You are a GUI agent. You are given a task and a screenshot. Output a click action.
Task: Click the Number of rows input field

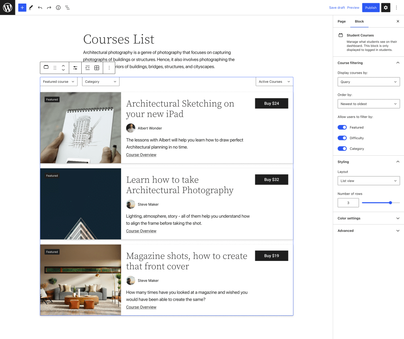(348, 203)
